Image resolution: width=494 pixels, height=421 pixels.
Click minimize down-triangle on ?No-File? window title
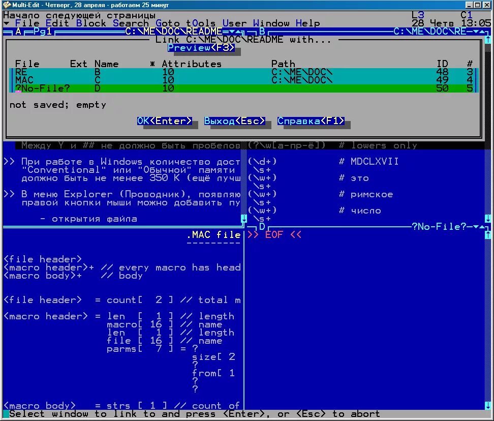tap(476, 227)
